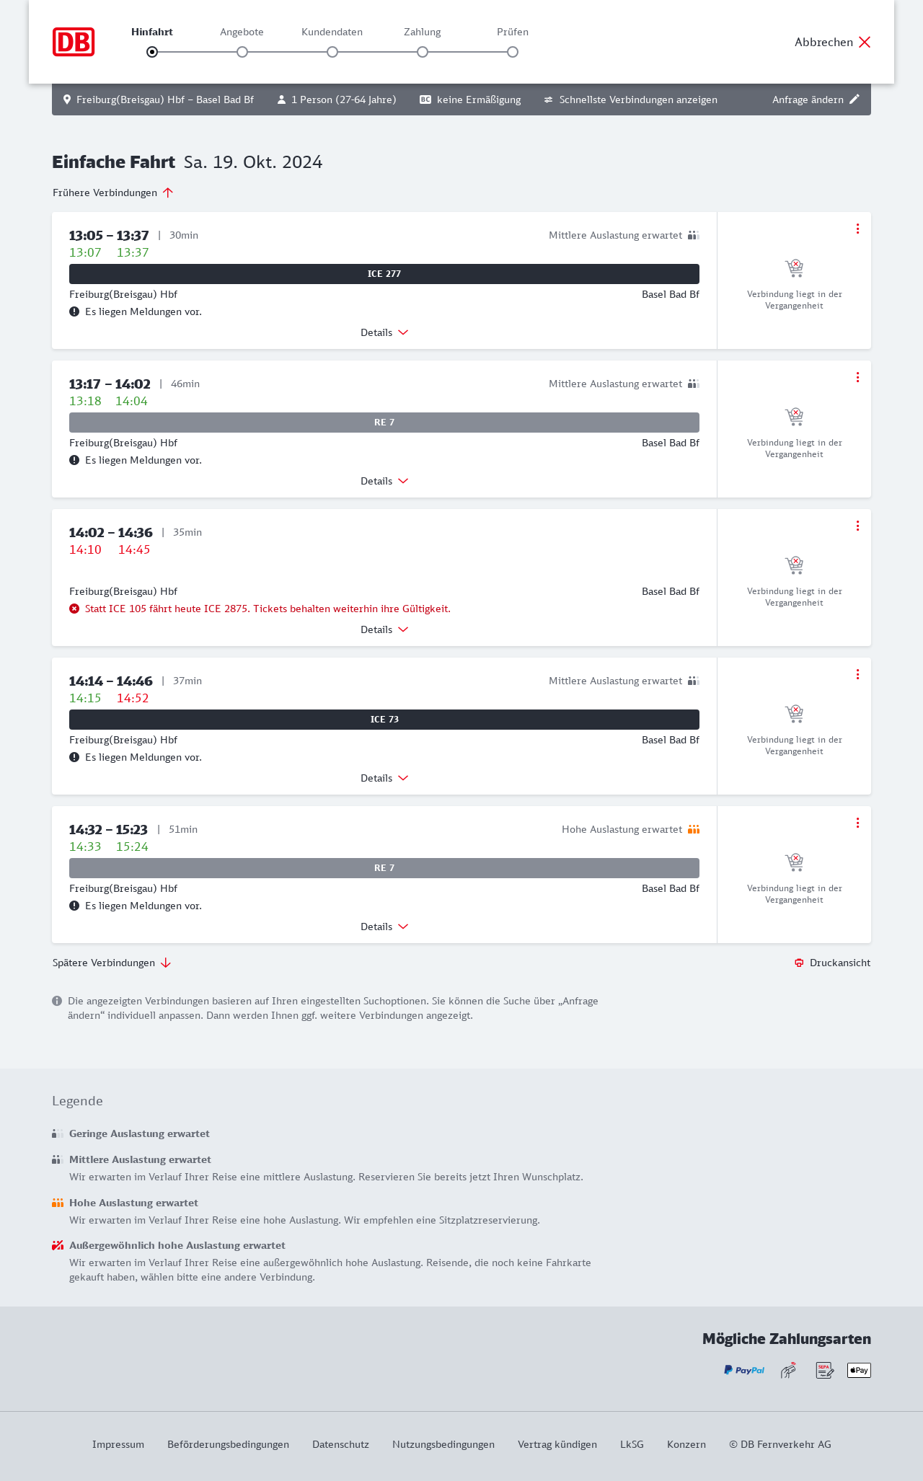The height and width of the screenshot is (1481, 923).
Task: Expand Details for the 14:02 ICE 2875 connection
Action: tap(384, 629)
